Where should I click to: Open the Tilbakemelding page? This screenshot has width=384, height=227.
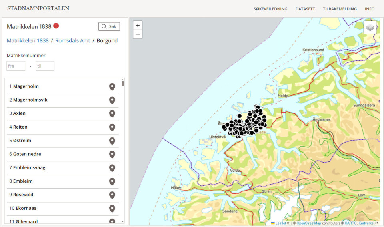[x=340, y=9]
